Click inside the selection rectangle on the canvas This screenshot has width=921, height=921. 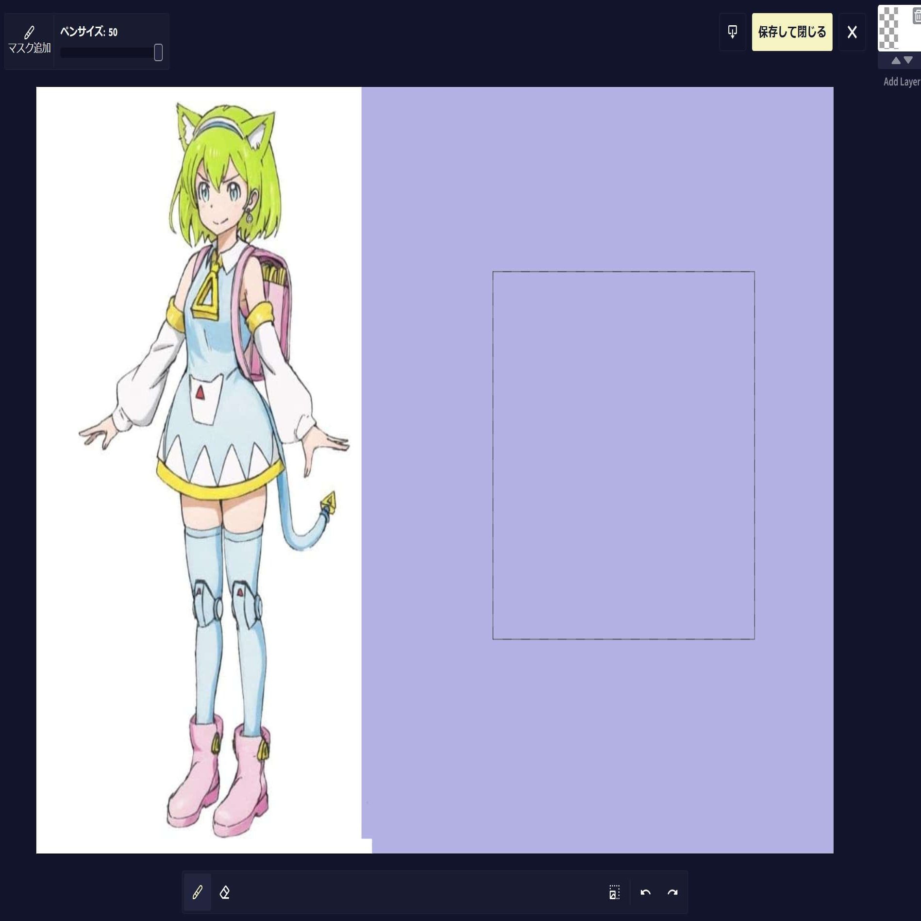(x=623, y=455)
